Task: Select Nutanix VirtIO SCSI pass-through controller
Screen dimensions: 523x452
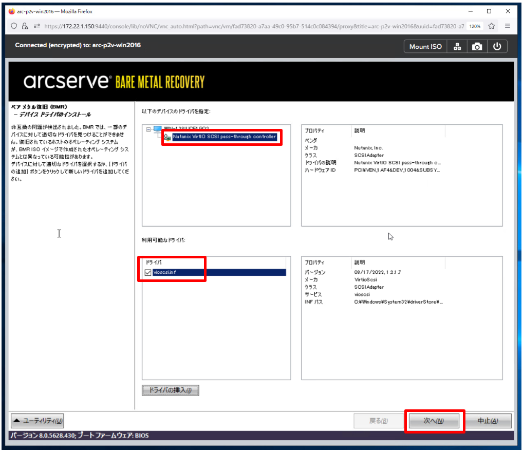Action: click(x=225, y=137)
